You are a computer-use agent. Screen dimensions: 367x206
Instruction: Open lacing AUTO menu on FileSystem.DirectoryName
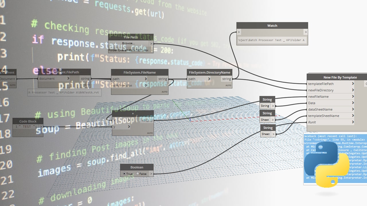tap(228, 85)
